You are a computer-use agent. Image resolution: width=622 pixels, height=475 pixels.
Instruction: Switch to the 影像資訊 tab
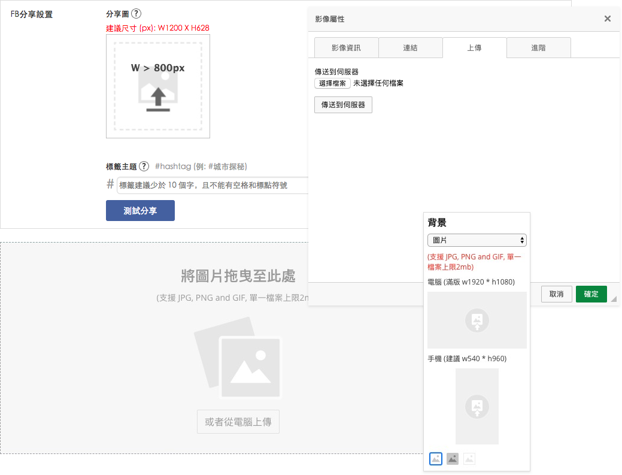click(x=346, y=47)
